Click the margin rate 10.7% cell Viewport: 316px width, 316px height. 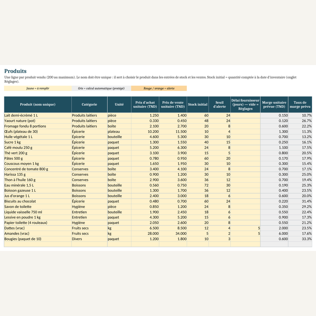click(300, 115)
